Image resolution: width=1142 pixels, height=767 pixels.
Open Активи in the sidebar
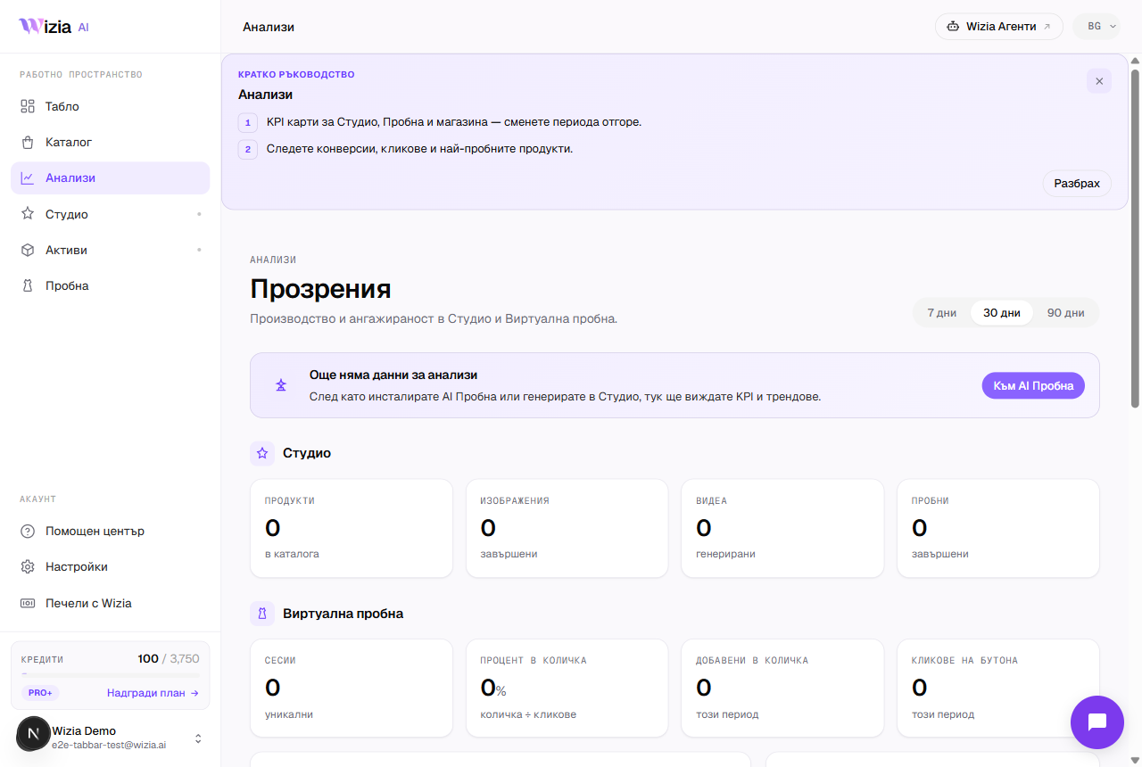111,250
